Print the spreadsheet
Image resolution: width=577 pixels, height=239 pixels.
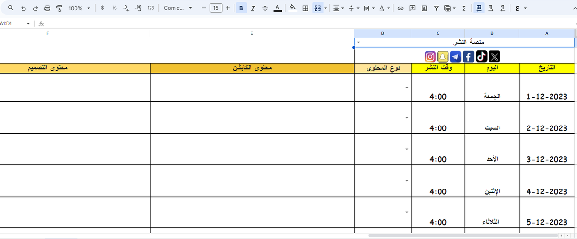tap(47, 8)
